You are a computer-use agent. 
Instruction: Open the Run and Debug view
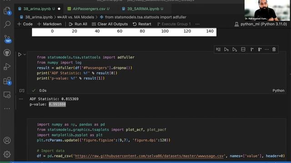pyautogui.click(x=7, y=67)
